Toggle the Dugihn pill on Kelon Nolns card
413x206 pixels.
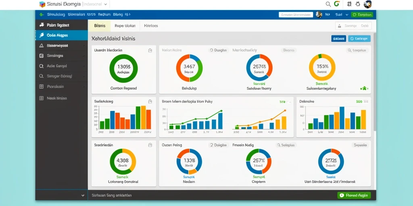click(x=218, y=50)
